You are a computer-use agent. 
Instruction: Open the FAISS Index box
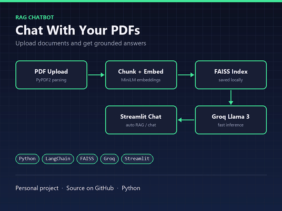231,75
